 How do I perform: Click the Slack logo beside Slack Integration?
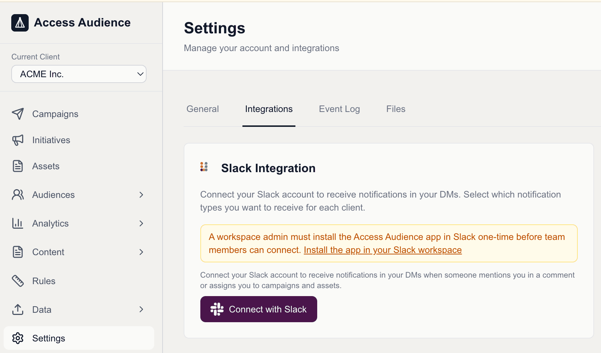pos(204,167)
